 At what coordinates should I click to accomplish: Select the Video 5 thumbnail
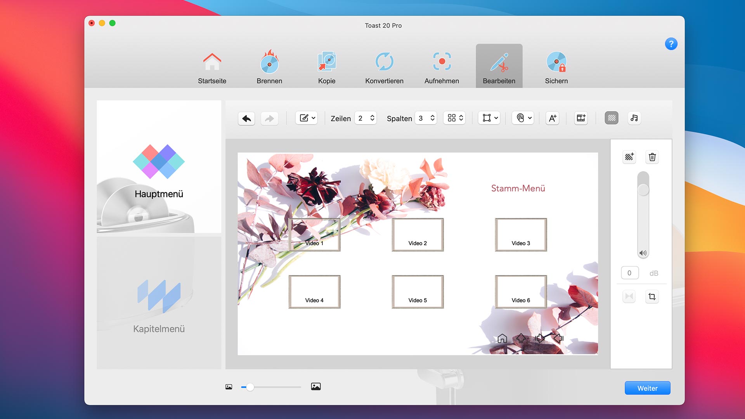pos(418,292)
